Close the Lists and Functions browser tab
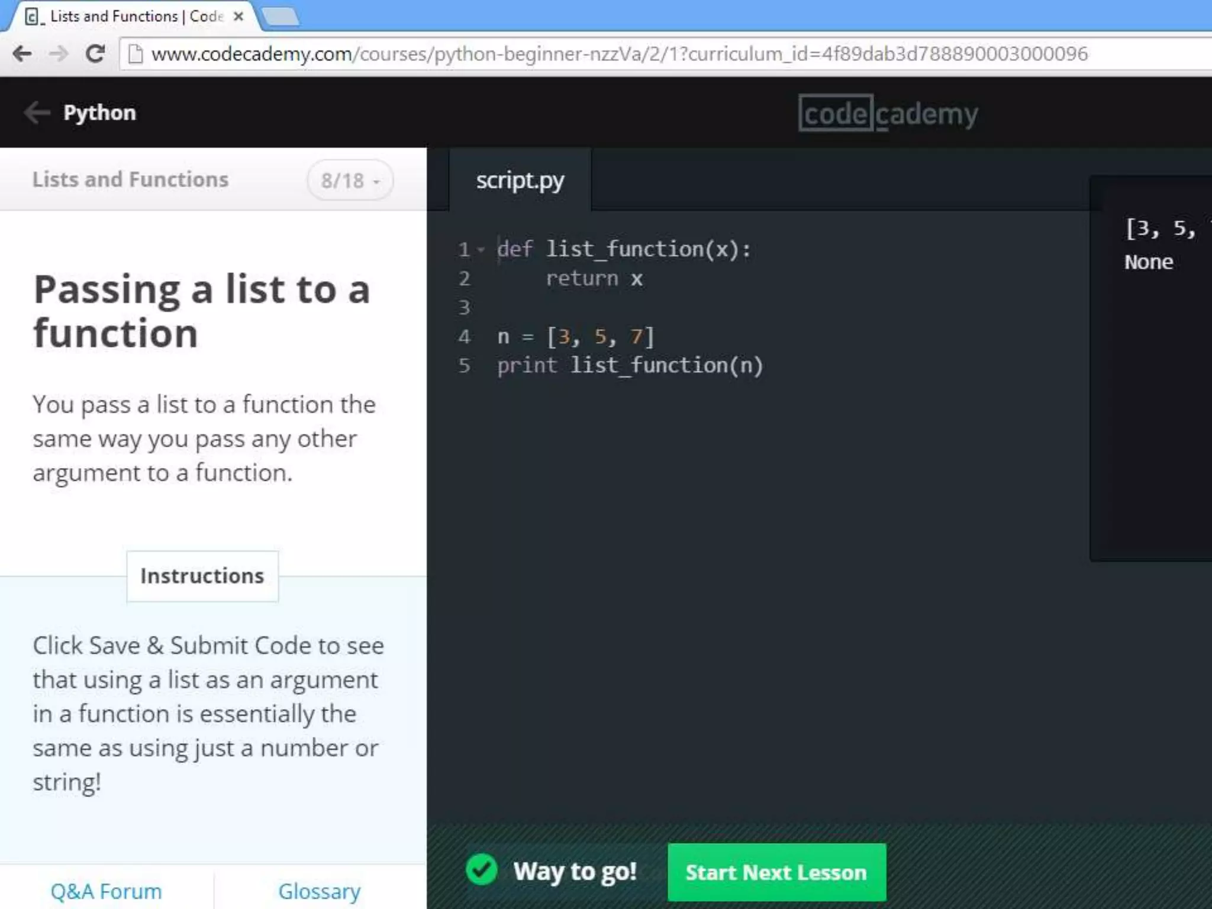Viewport: 1212px width, 909px height. (238, 17)
